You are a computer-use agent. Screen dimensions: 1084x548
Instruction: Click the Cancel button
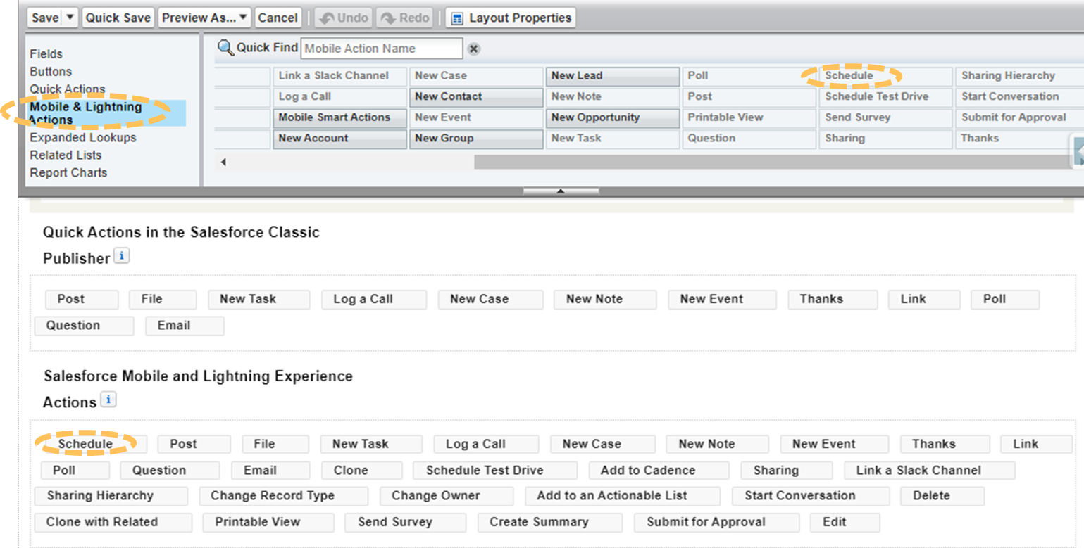point(278,18)
